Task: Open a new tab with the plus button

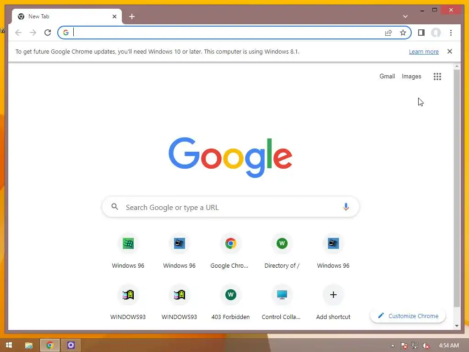Action: [132, 16]
